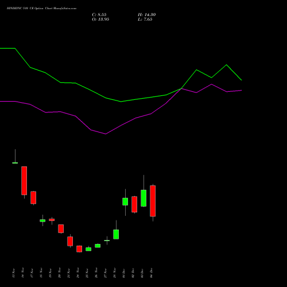Click the small green candle for 18 Nov
This screenshot has height=287, width=287.
click(42, 220)
